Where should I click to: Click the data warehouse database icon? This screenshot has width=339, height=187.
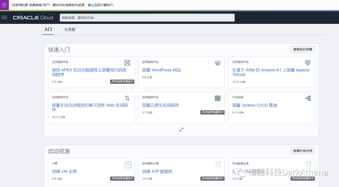tap(308, 165)
